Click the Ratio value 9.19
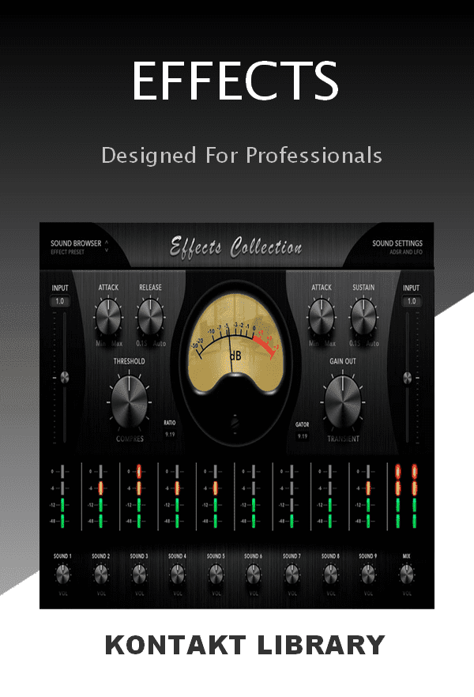474x697 pixels. pyautogui.click(x=170, y=435)
